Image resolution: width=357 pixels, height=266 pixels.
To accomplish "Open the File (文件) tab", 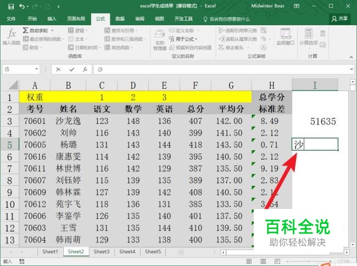I will click(11, 19).
